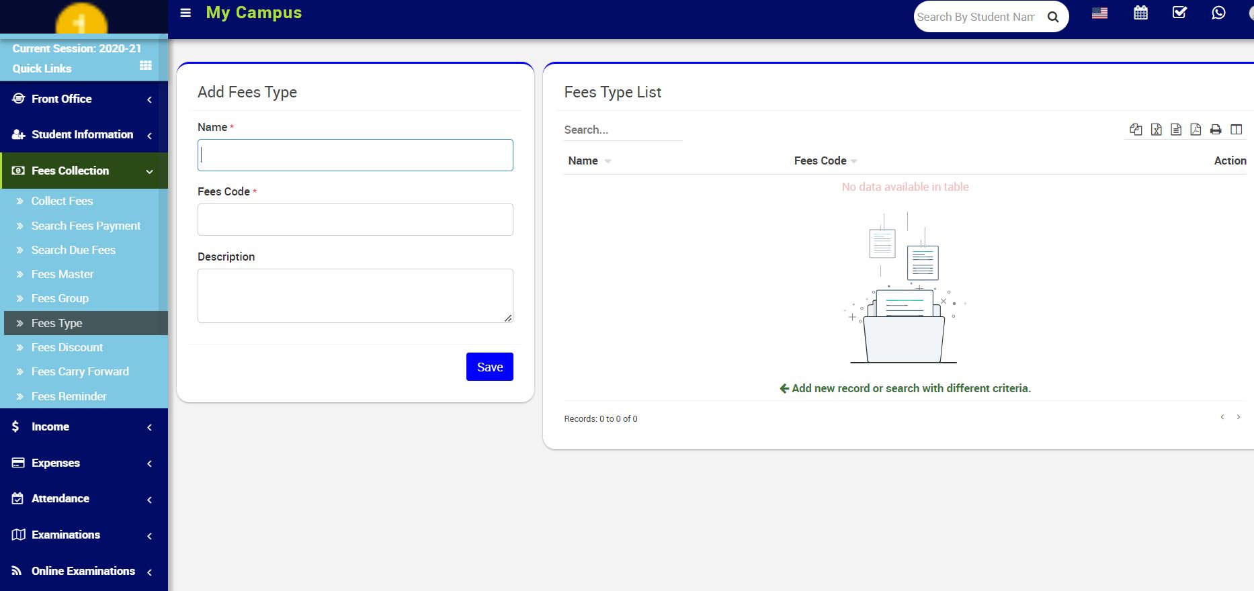Collapse the Fees Collection menu chevron
The height and width of the screenshot is (591, 1254).
coord(149,171)
